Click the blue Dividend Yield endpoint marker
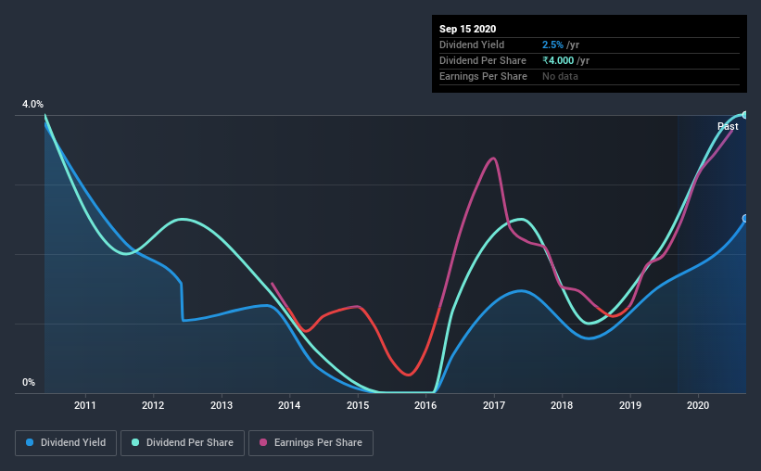Viewport: 761px width, 471px height. click(745, 219)
